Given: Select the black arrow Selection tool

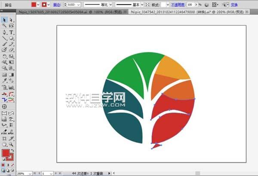Looking at the screenshot, I should coord(4,20).
